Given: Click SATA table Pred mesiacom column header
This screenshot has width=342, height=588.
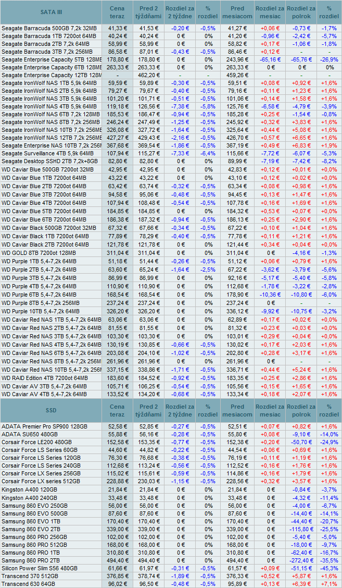Looking at the screenshot, I should (237, 13).
